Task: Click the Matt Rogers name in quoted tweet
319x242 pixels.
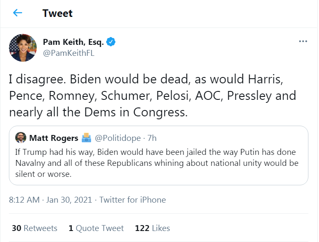Action: pyautogui.click(x=54, y=138)
